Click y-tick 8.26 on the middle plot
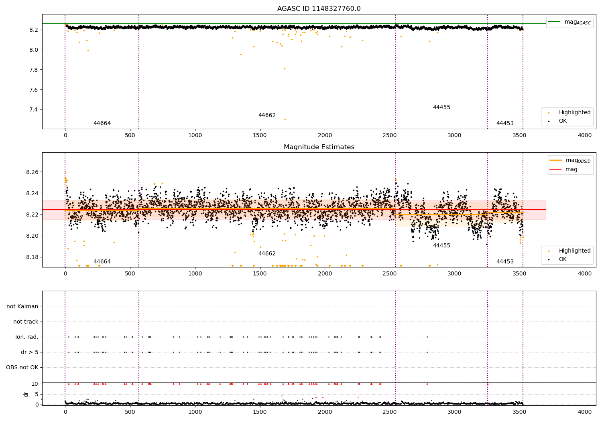 pyautogui.click(x=32, y=172)
